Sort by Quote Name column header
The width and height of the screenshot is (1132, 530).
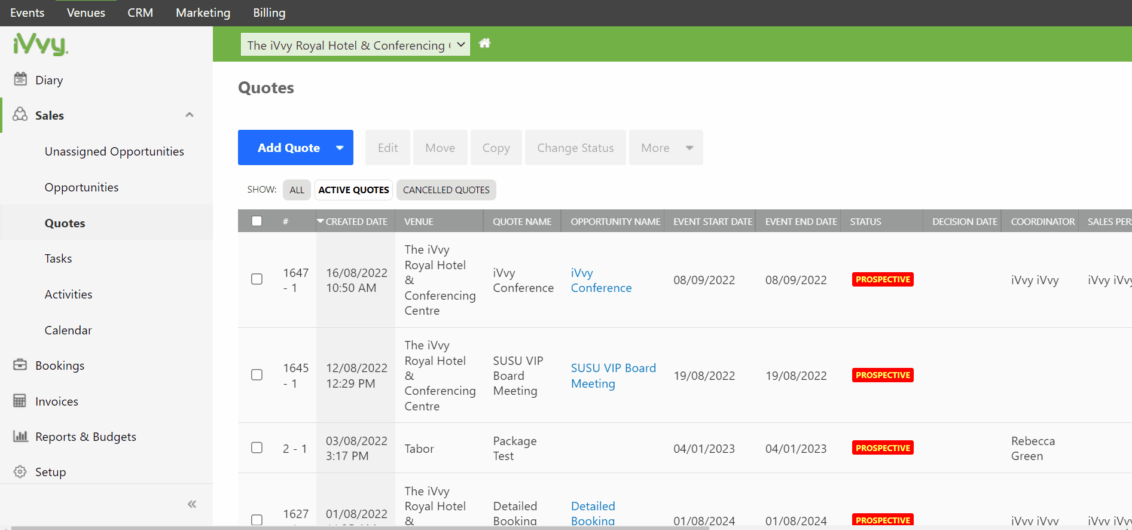tap(522, 221)
